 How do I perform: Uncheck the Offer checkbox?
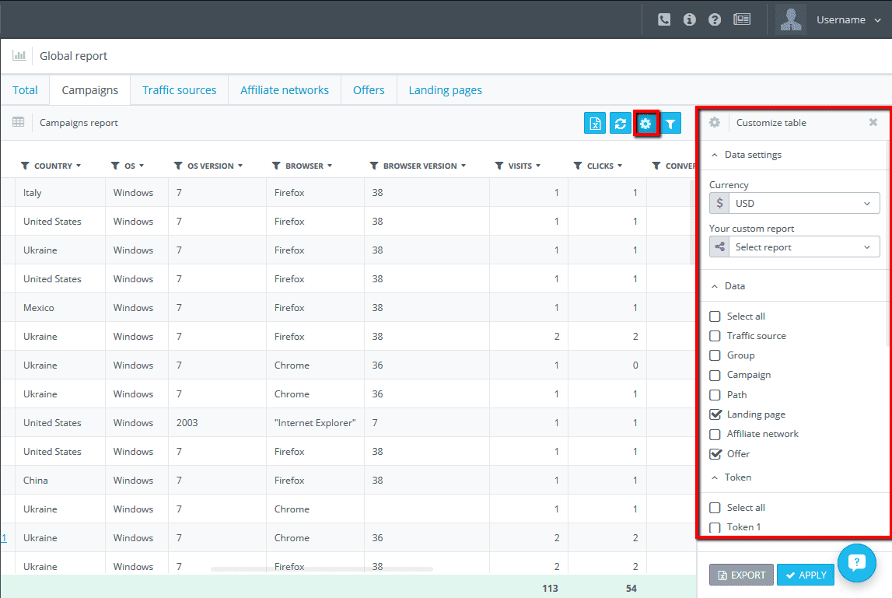(715, 454)
